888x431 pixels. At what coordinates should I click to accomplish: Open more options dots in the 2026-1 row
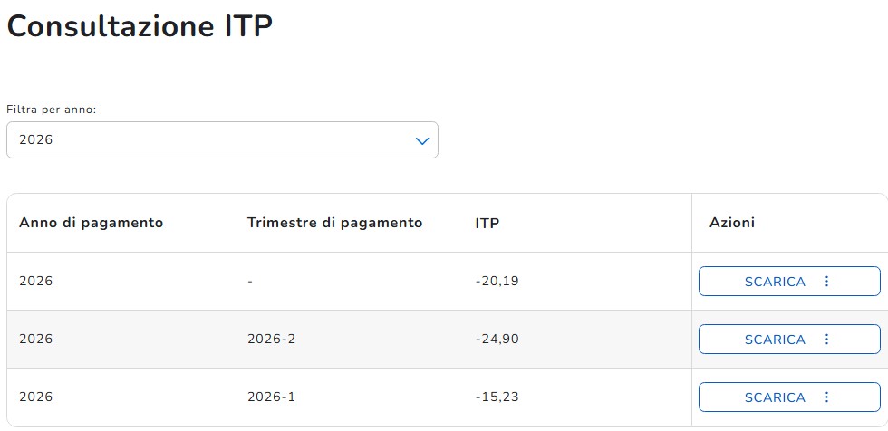tap(826, 397)
